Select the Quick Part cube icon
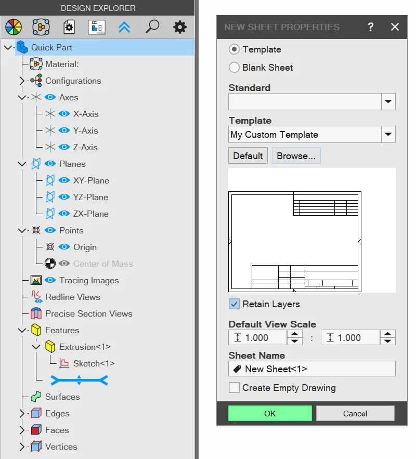The height and width of the screenshot is (459, 416). pyautogui.click(x=22, y=47)
